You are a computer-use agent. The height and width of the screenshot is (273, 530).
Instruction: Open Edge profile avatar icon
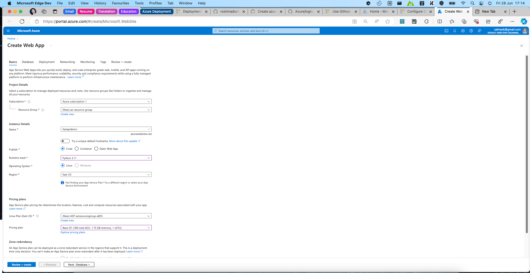click(x=33, y=12)
